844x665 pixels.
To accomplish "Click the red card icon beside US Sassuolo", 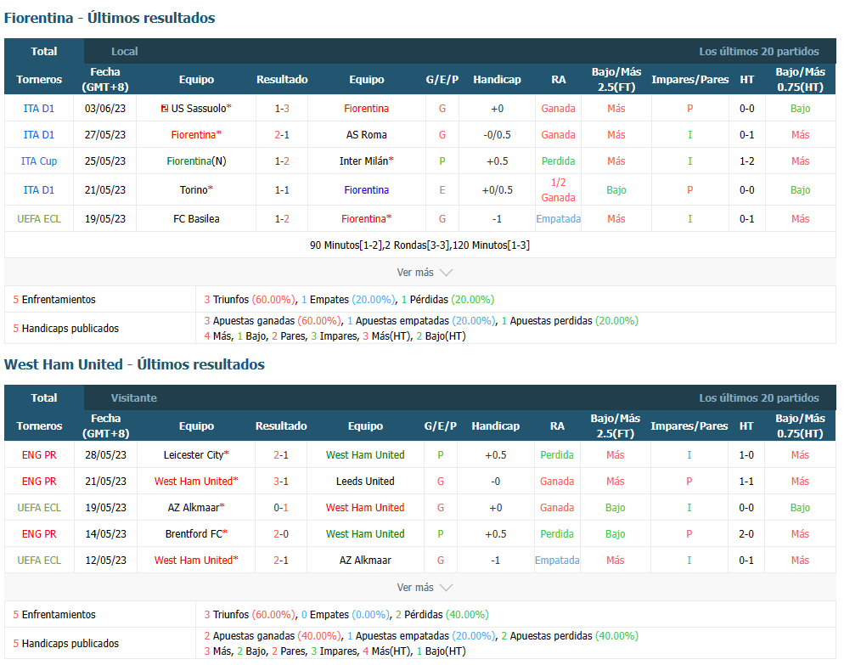I will click(165, 109).
